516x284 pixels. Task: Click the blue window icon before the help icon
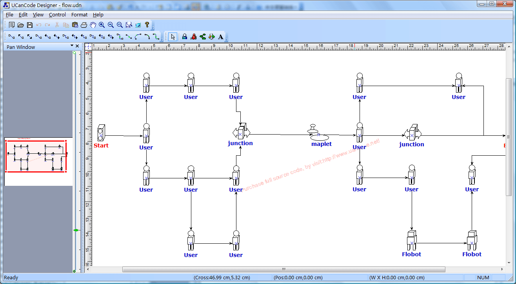138,25
